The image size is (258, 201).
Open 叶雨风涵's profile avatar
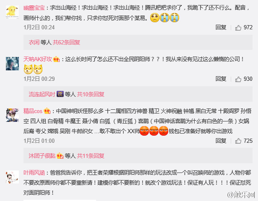click(x=12, y=177)
